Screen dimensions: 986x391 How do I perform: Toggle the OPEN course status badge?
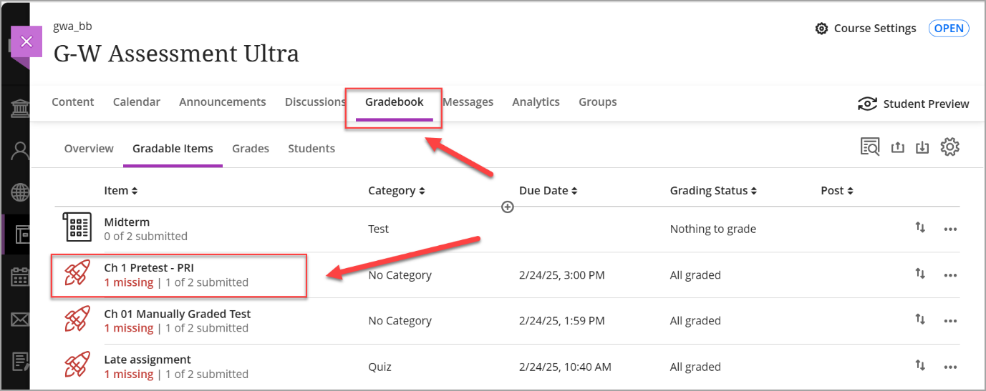click(x=949, y=29)
